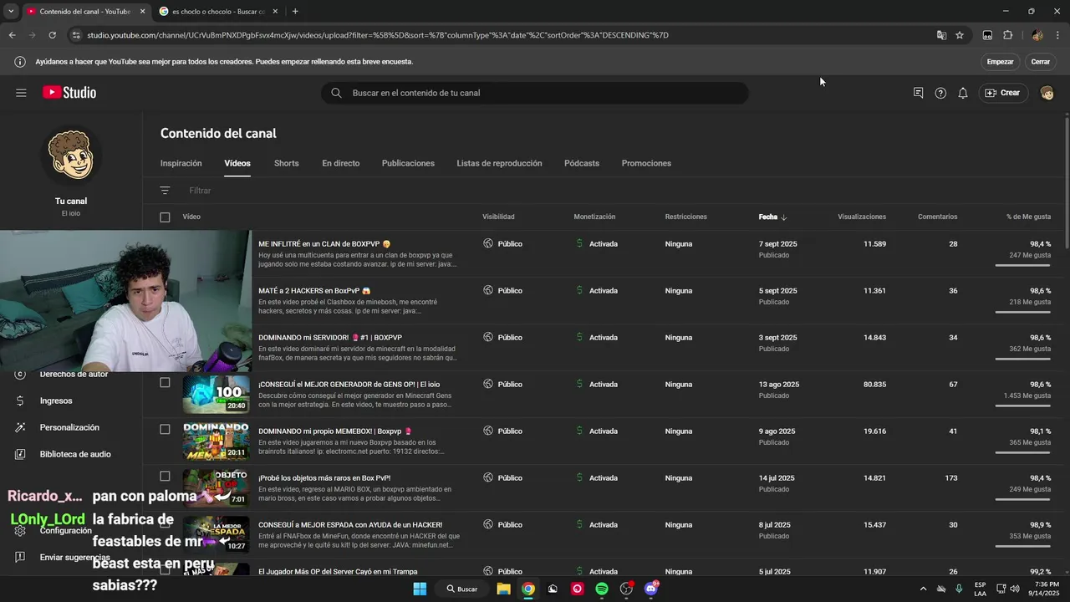Open Spotify from the taskbar
The height and width of the screenshot is (602, 1070).
(602, 589)
